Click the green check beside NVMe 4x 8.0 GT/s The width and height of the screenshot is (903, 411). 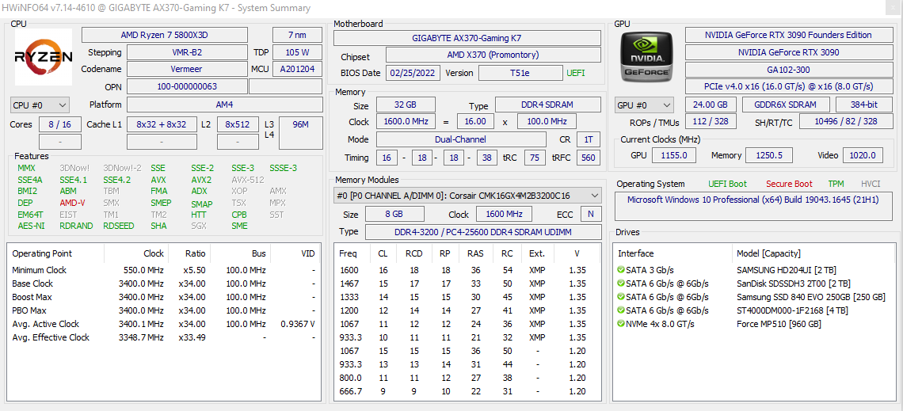pos(620,324)
